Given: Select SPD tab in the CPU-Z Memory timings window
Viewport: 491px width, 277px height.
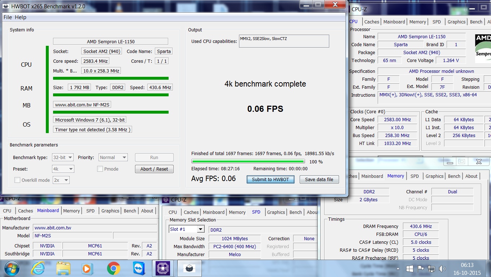Looking at the screenshot, I should (414, 176).
